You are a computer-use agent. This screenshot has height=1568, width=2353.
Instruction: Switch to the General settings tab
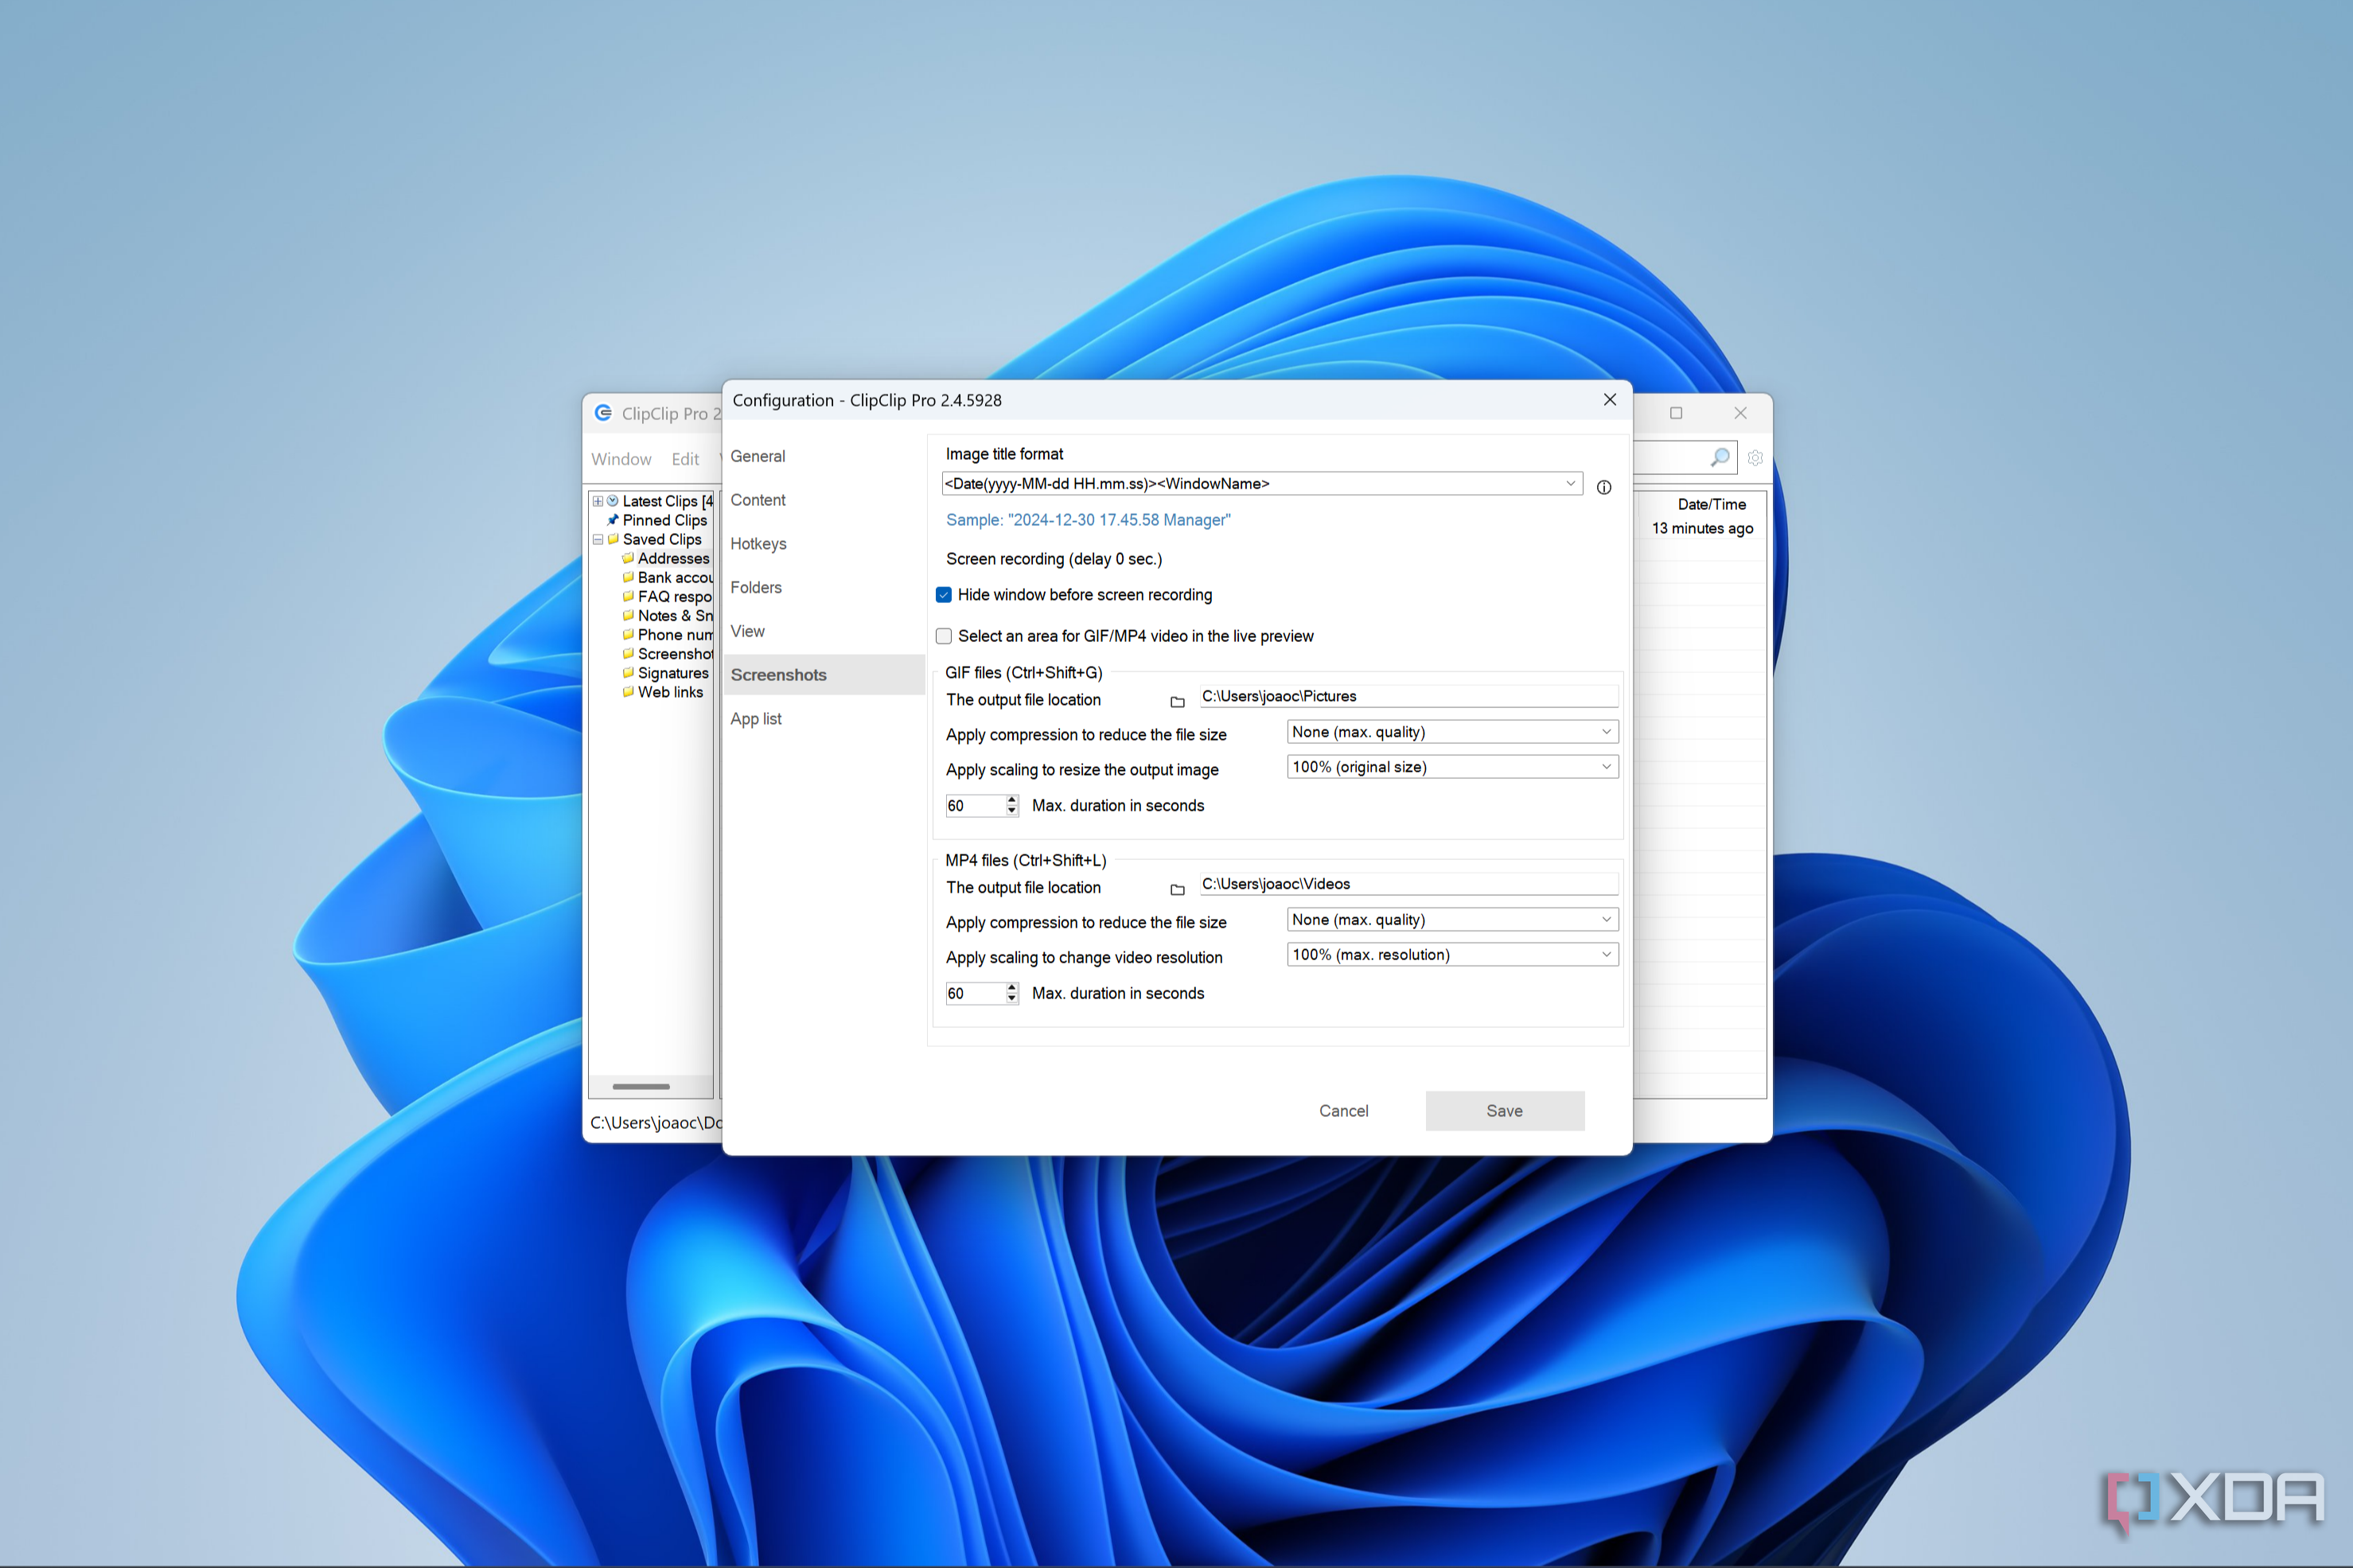click(x=758, y=456)
